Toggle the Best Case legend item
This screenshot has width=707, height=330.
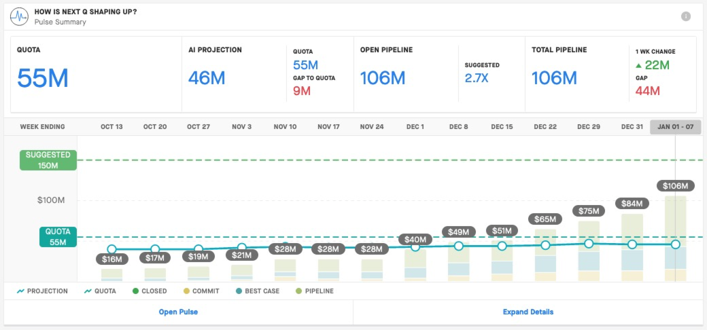(257, 291)
